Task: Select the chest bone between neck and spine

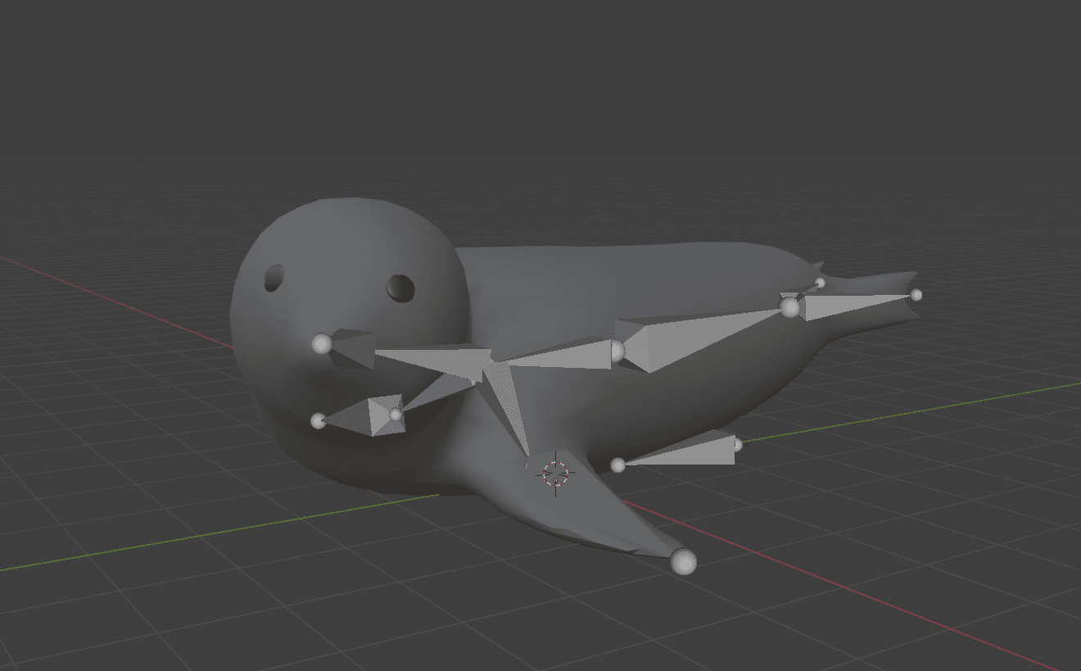Action: [x=561, y=355]
